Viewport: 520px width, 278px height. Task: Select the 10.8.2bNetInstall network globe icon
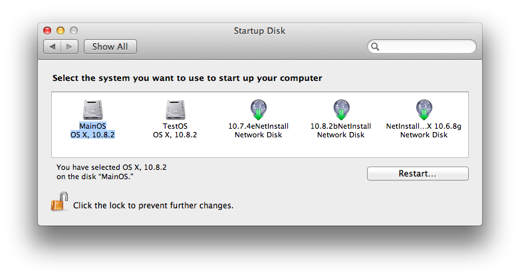(x=341, y=109)
